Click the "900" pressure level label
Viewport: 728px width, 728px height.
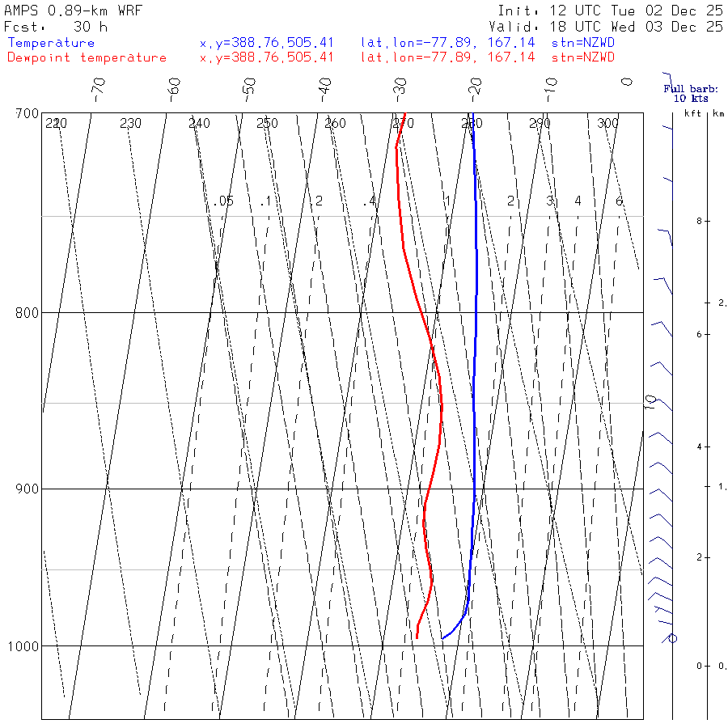pos(27,489)
